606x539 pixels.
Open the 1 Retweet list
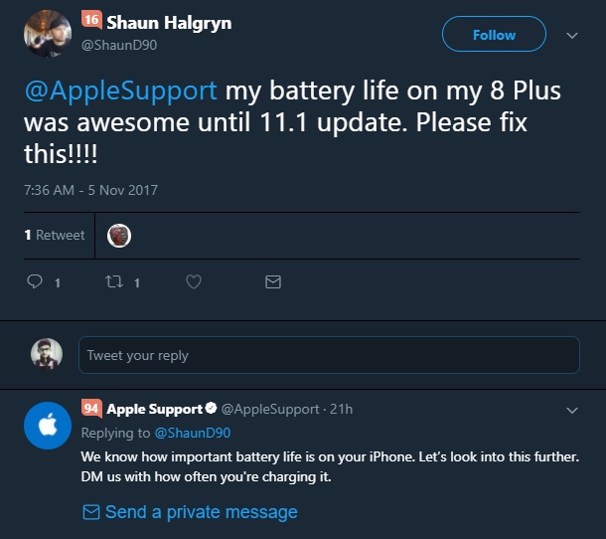(55, 235)
